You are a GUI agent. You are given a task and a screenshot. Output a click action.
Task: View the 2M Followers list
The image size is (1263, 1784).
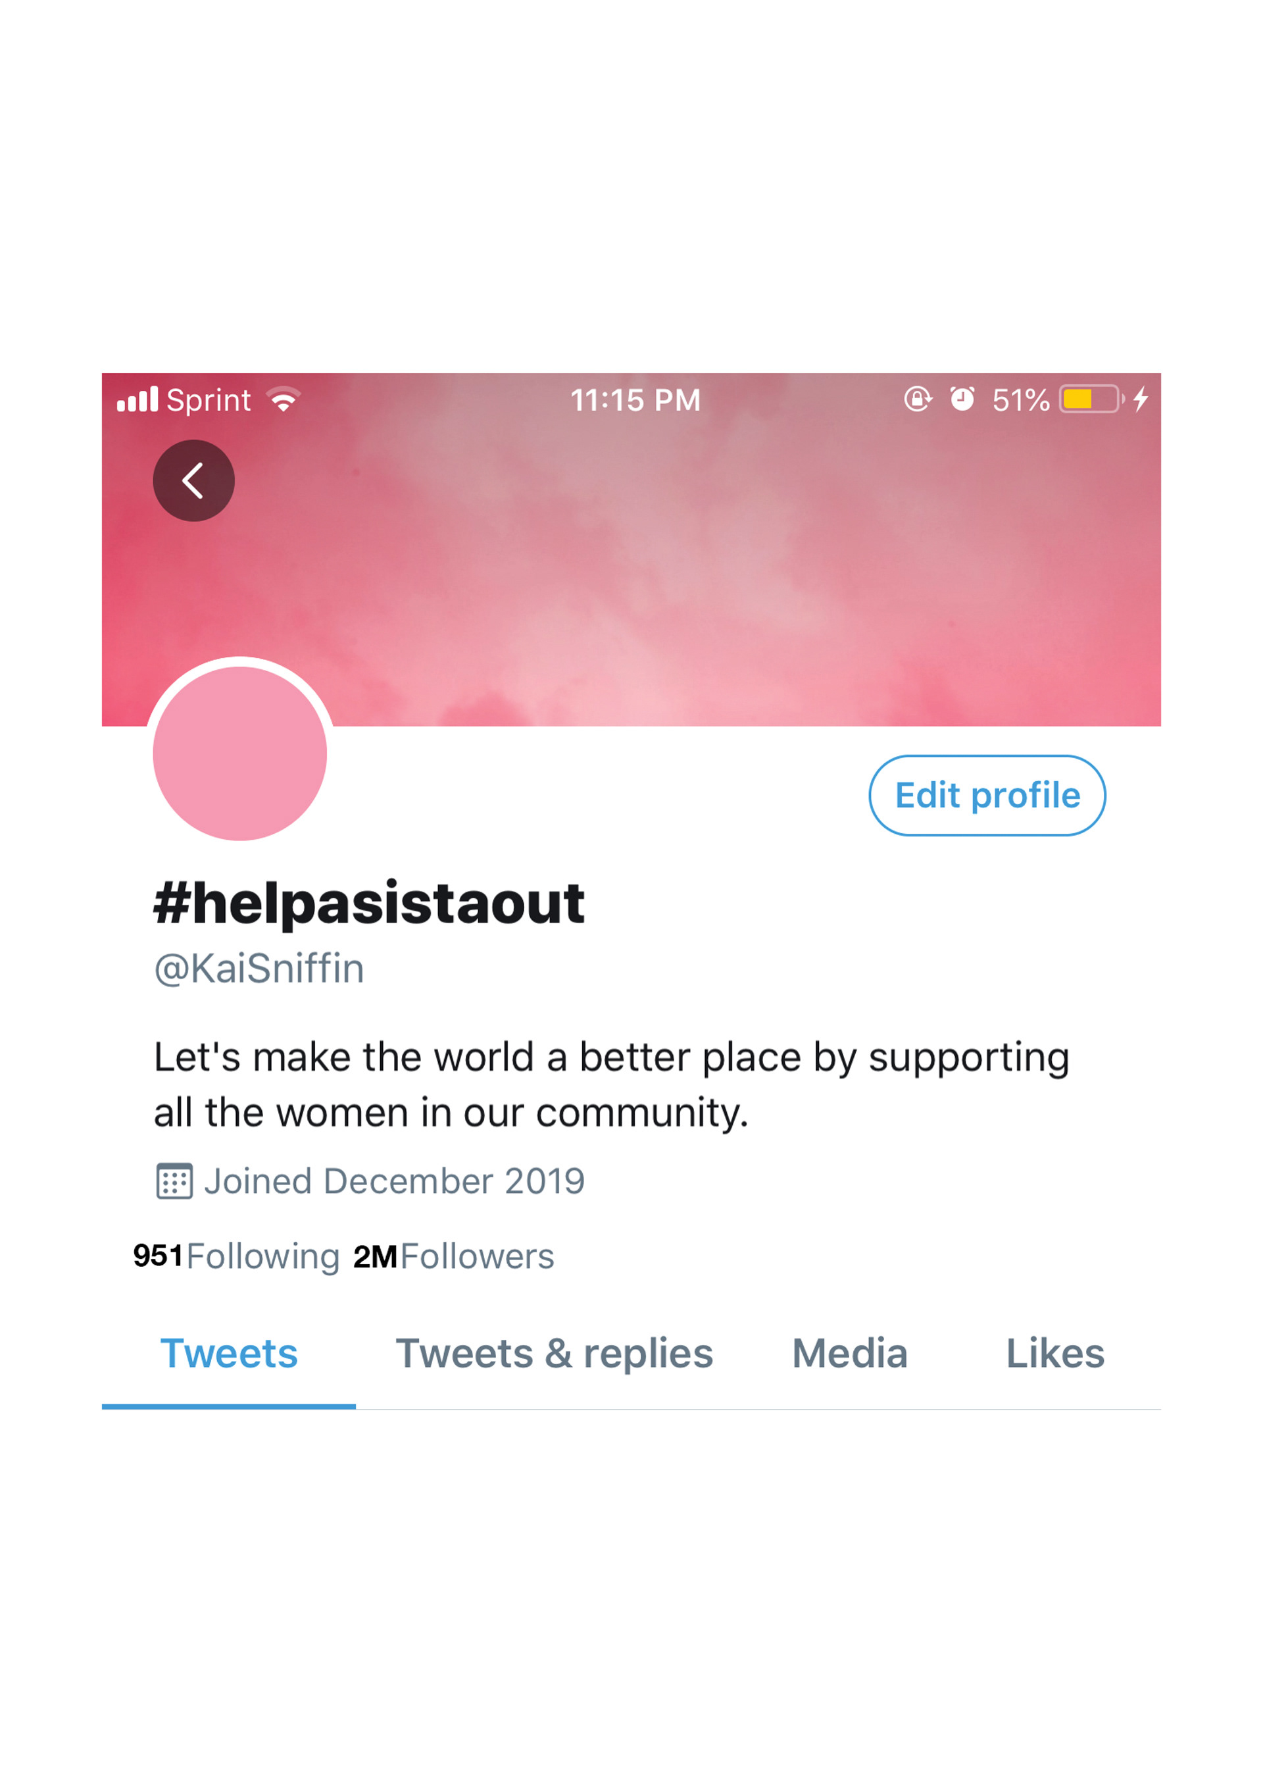pos(453,1256)
